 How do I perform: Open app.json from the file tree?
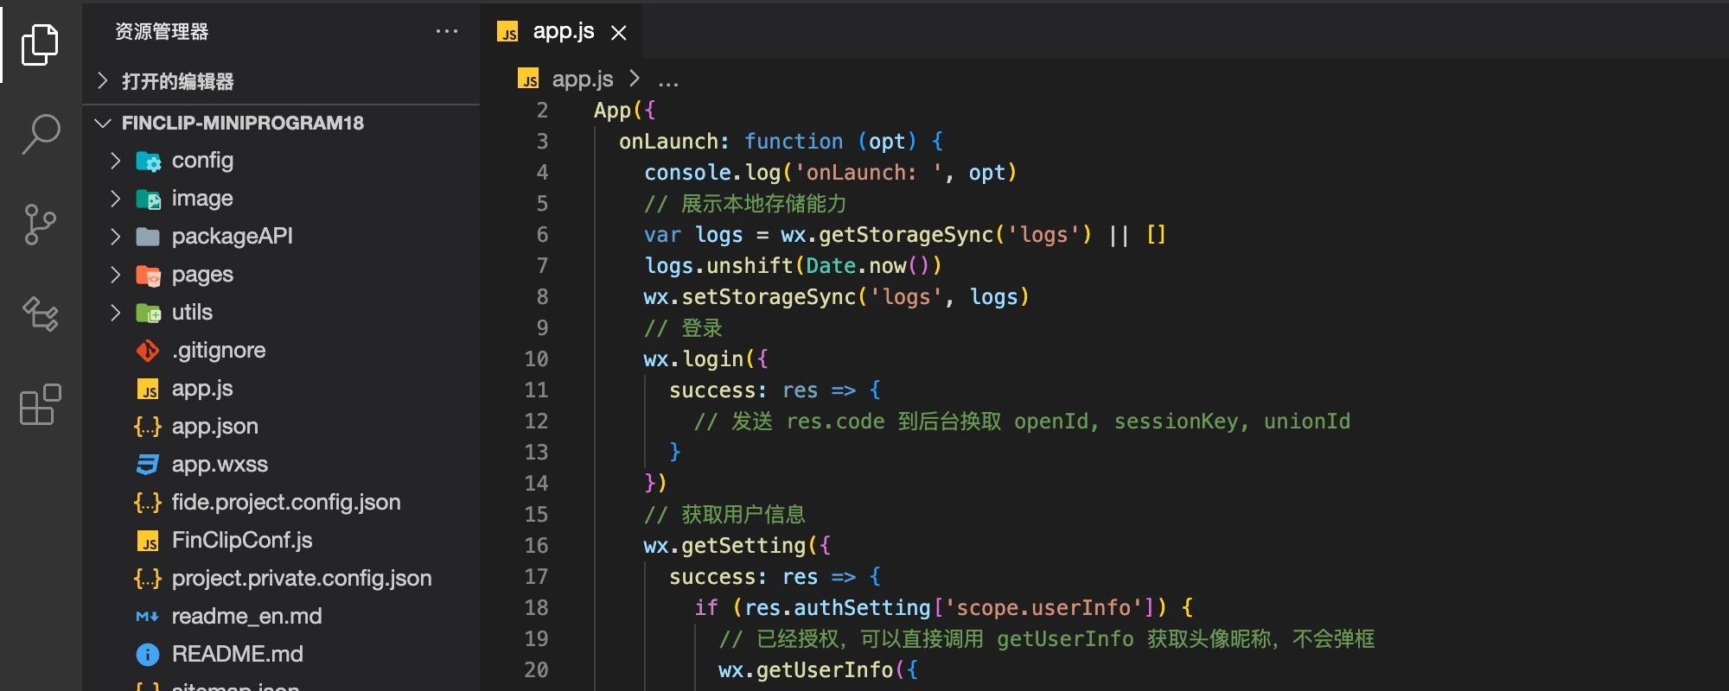click(214, 427)
